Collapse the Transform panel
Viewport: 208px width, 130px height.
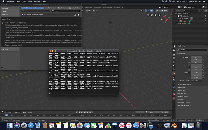181,54
